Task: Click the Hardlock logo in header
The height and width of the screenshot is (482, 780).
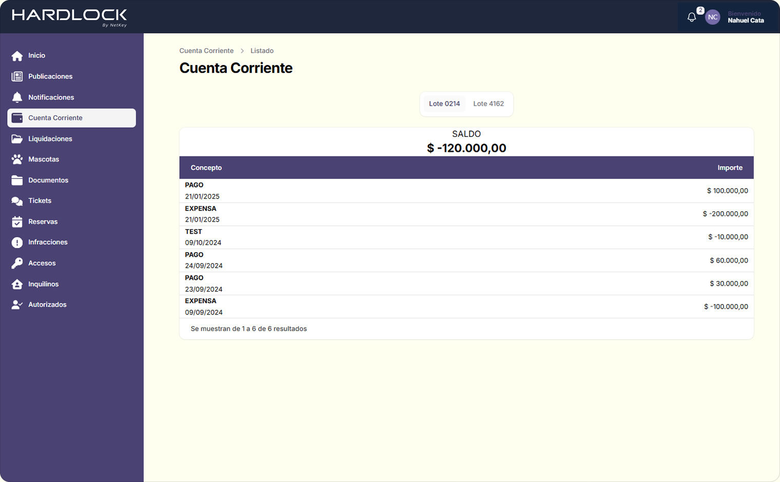Action: [69, 16]
